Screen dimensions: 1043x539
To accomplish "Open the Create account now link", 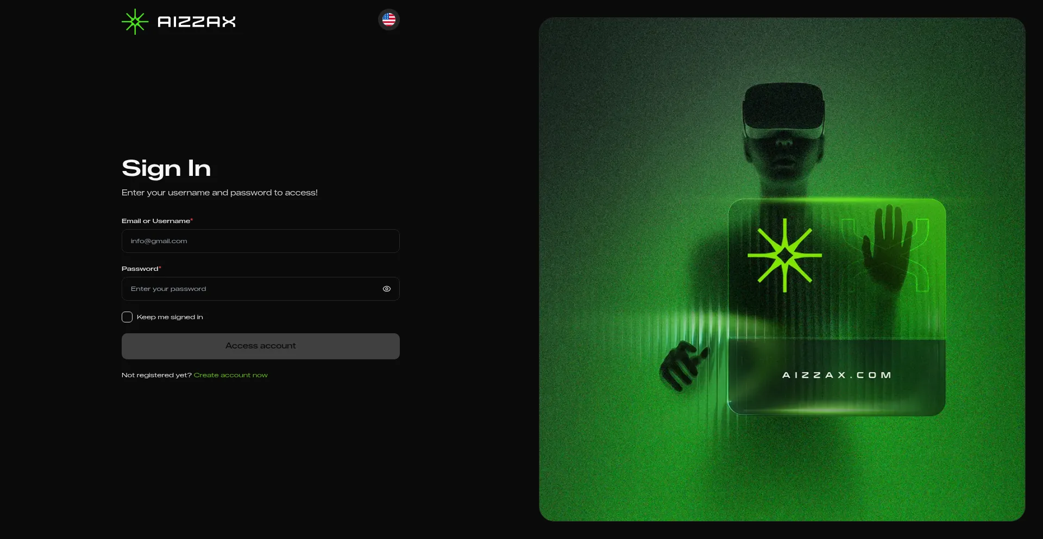I will pyautogui.click(x=231, y=375).
